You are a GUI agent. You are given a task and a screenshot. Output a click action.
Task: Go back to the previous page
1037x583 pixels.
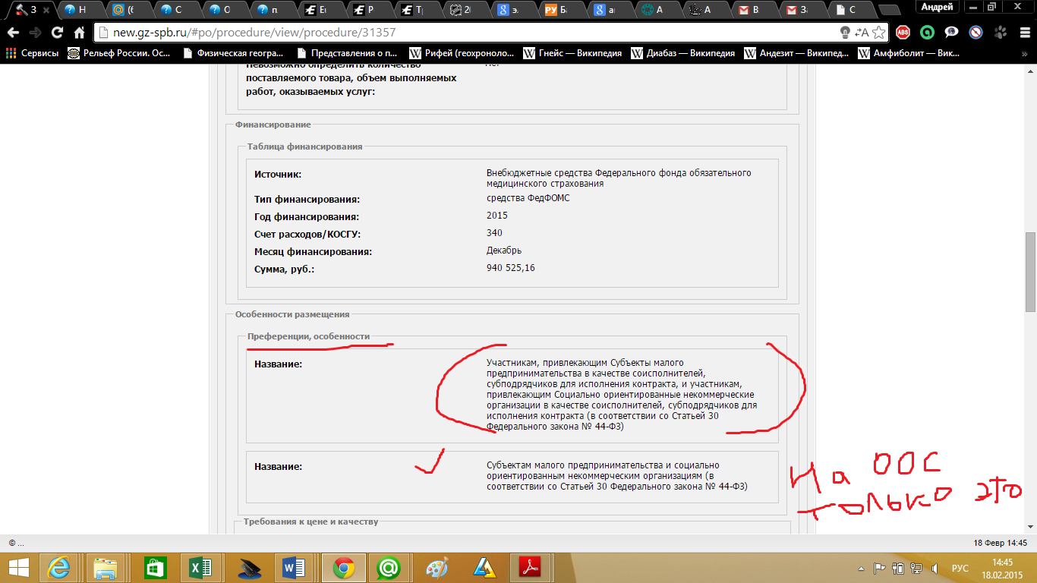(13, 33)
